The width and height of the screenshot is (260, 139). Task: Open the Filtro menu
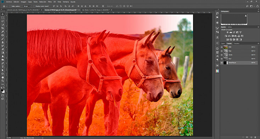[50, 2]
